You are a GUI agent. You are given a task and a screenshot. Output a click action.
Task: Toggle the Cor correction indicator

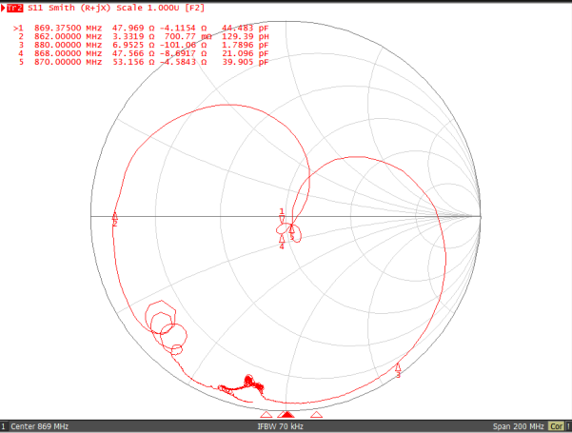pos(558,426)
